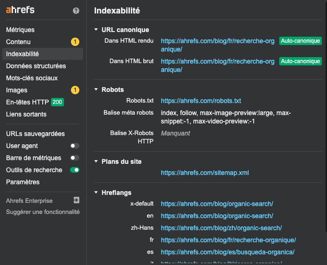Open the Images section
Image resolution: width=327 pixels, height=265 pixels.
click(17, 90)
